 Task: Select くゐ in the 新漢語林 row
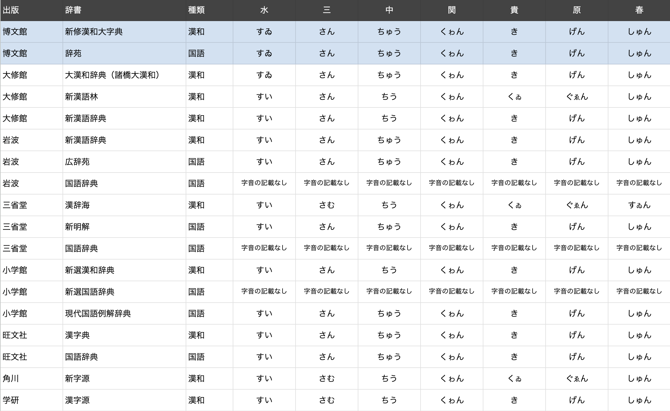click(514, 97)
